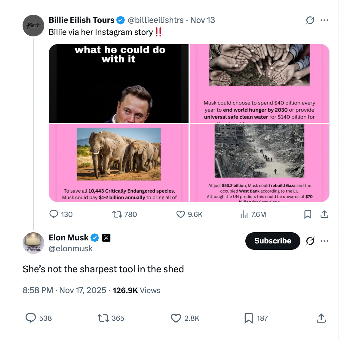350x340 pixels.
Task: Open the more options menu on Billie's tweet
Action: [x=324, y=20]
